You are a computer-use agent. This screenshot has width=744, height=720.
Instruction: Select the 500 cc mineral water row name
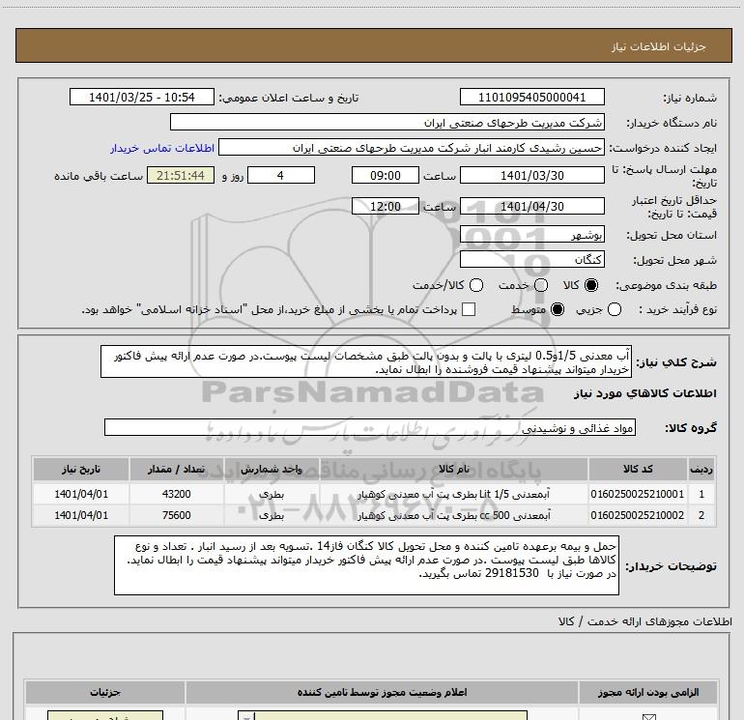pos(453,515)
